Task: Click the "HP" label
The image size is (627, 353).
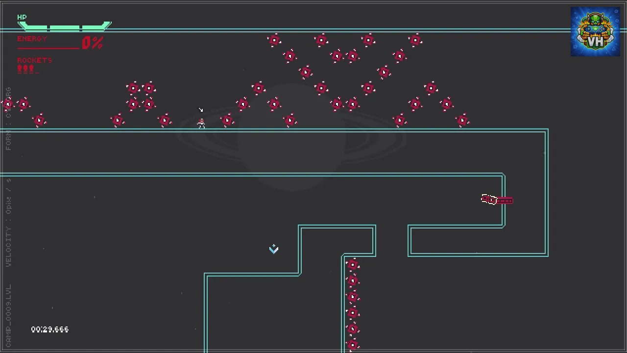Action: 22,17
